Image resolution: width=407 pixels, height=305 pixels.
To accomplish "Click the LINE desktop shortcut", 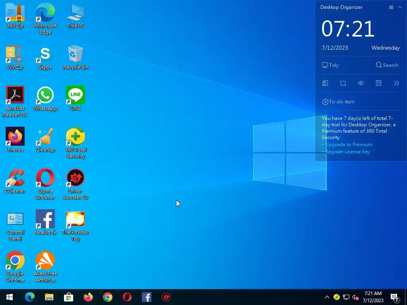I will click(x=76, y=98).
